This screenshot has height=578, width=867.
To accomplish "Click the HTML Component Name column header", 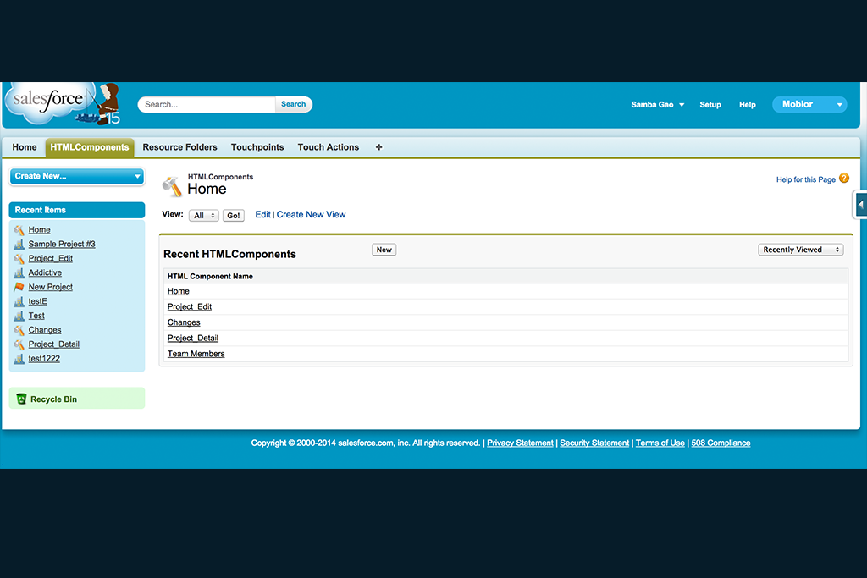I will (210, 276).
